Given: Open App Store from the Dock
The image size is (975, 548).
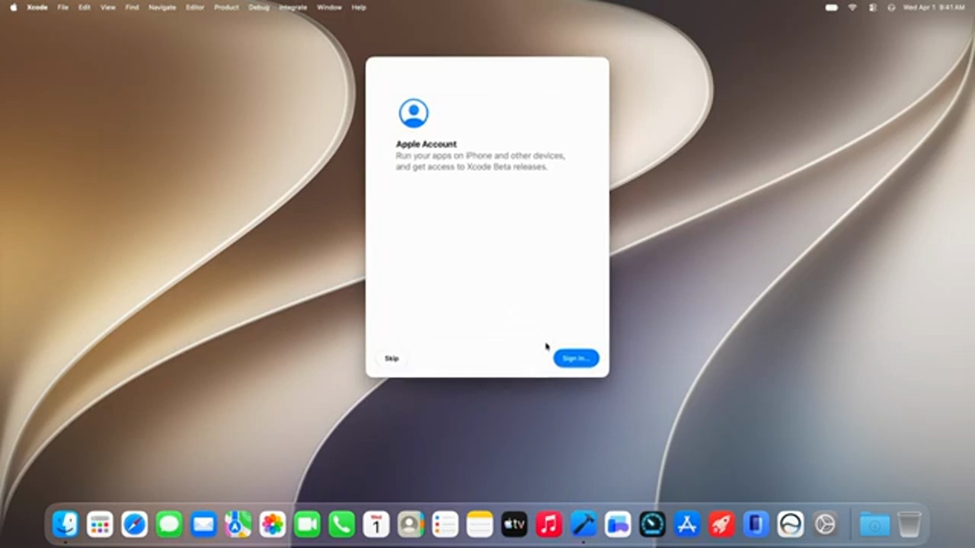Looking at the screenshot, I should [687, 524].
